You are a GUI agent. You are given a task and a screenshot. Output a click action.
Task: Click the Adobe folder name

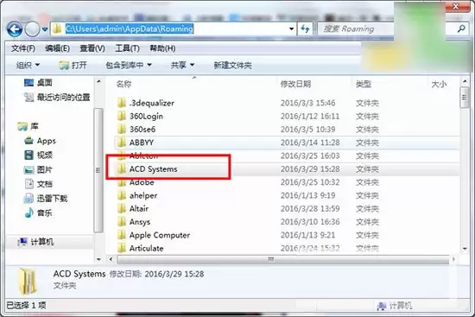coord(142,182)
